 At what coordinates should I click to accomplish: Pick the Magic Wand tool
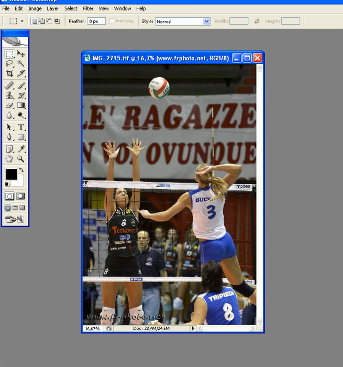[x=21, y=64]
